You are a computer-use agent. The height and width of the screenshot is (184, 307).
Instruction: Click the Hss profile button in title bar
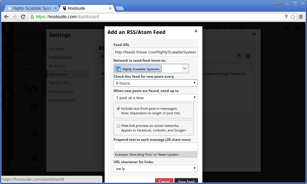[x=277, y=3]
